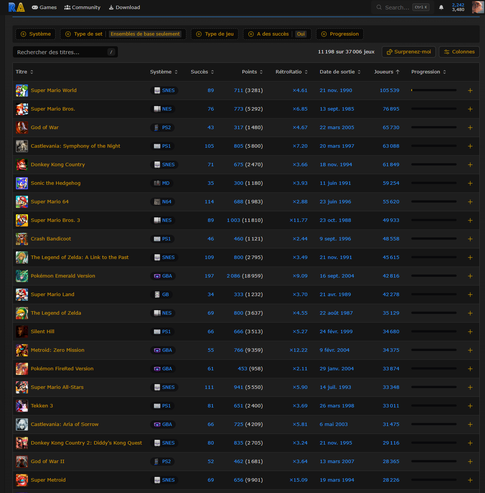Click plus icon for Silent Hill row

[470, 332]
